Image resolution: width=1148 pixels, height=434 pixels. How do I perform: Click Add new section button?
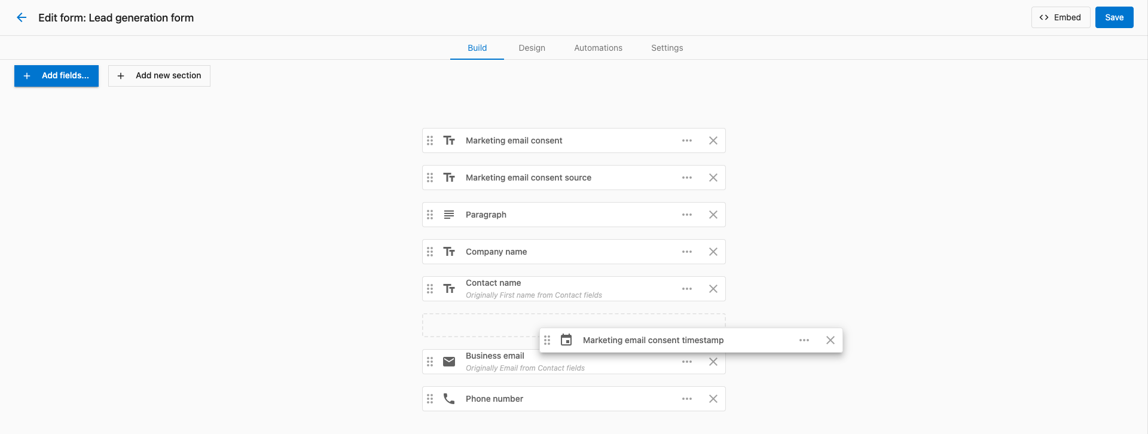pyautogui.click(x=159, y=76)
